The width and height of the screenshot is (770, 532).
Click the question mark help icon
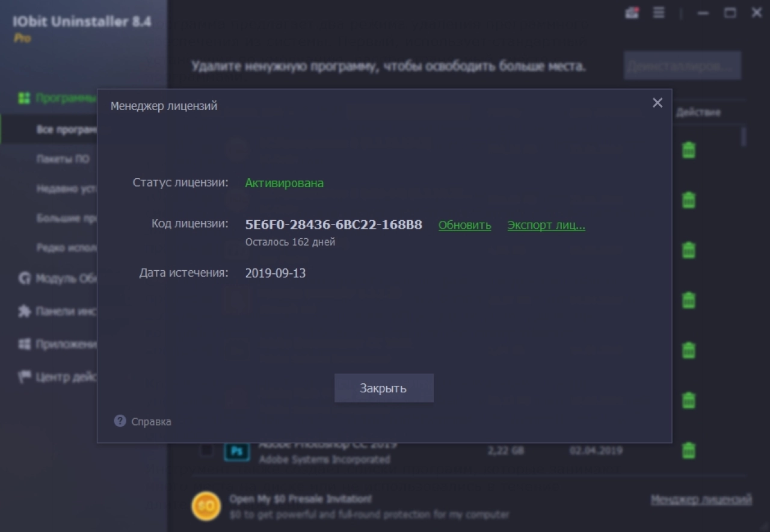[x=120, y=421]
